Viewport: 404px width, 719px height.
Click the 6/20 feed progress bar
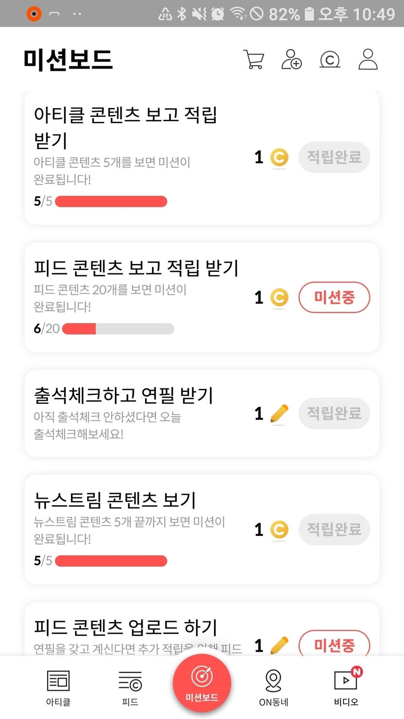[118, 329]
